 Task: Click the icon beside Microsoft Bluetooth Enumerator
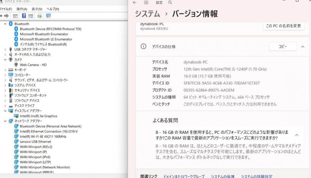16,34
